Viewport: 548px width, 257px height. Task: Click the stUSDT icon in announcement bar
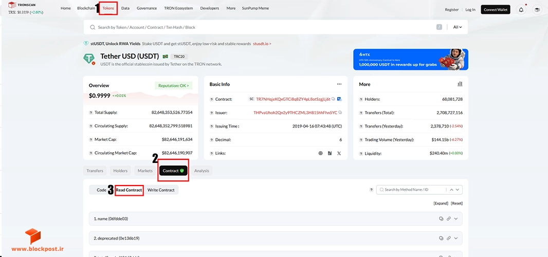[x=86, y=44]
